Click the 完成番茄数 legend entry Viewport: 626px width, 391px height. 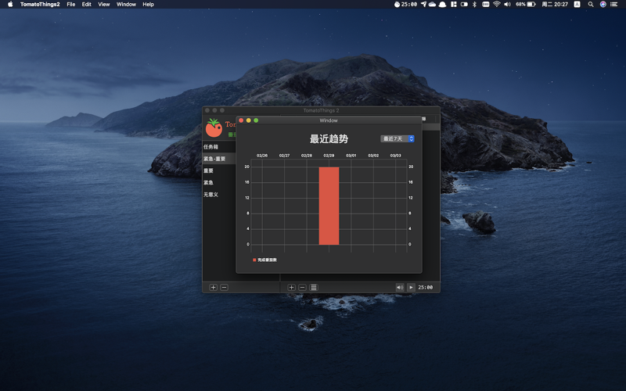(264, 260)
